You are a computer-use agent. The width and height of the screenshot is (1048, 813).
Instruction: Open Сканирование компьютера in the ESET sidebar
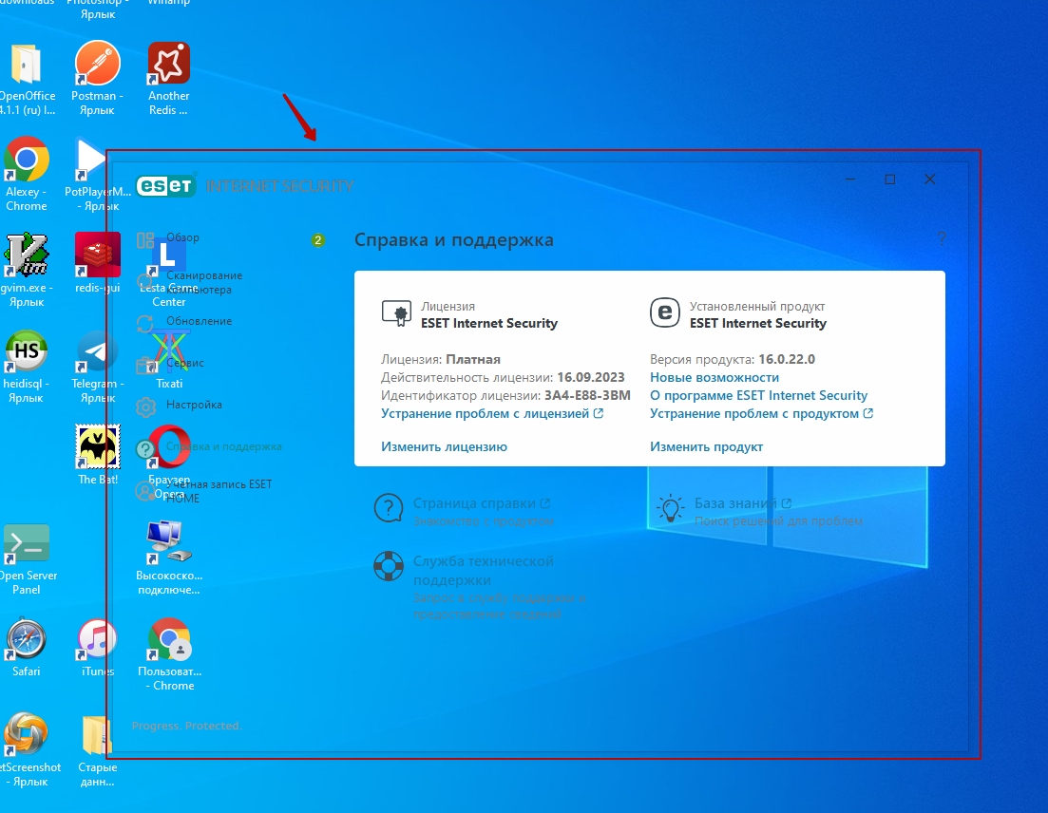coord(203,282)
